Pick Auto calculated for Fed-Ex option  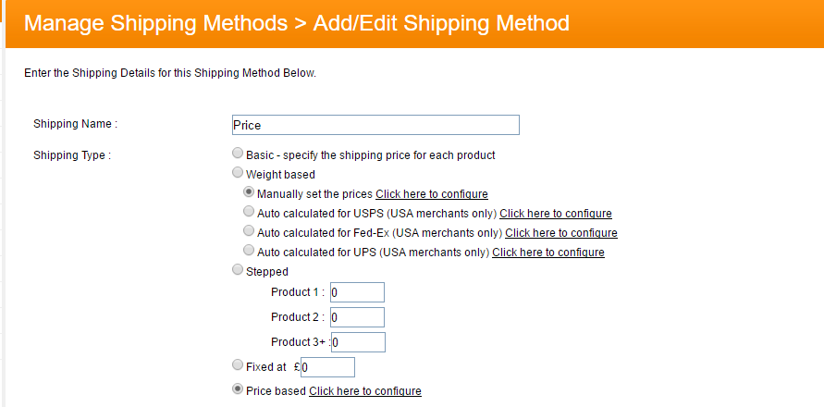249,231
